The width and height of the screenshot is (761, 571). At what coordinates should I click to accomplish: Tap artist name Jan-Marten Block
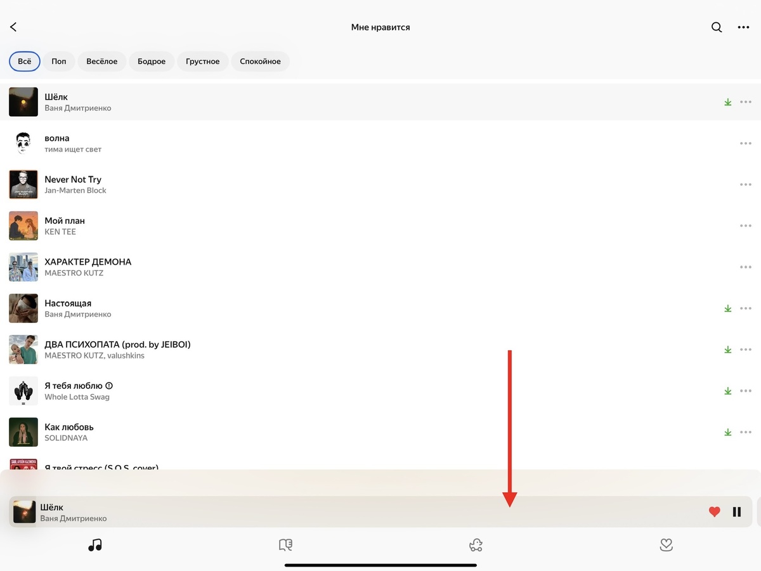pos(75,190)
